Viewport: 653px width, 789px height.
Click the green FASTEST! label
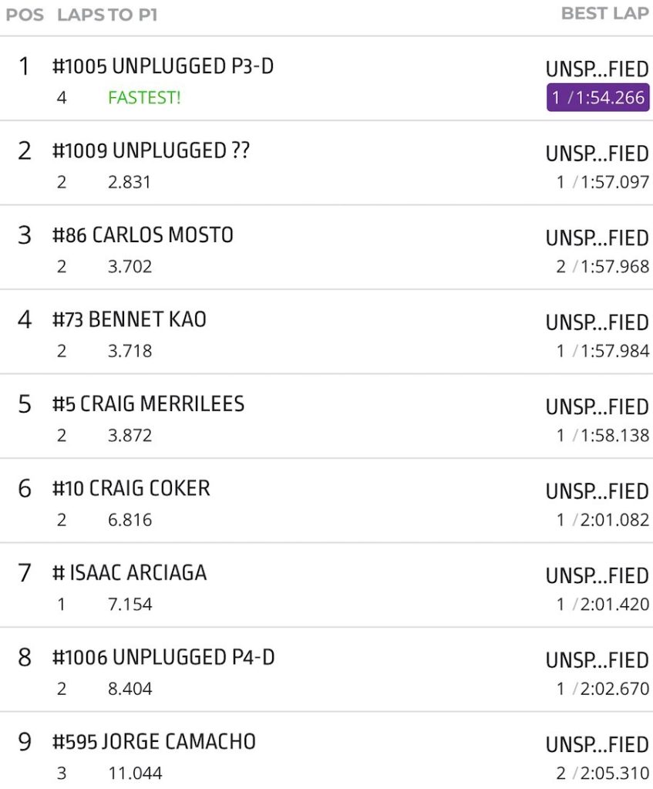[144, 99]
